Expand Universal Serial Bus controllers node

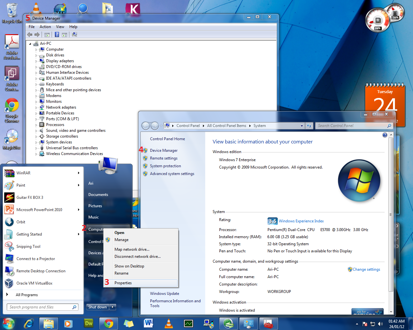point(36,148)
